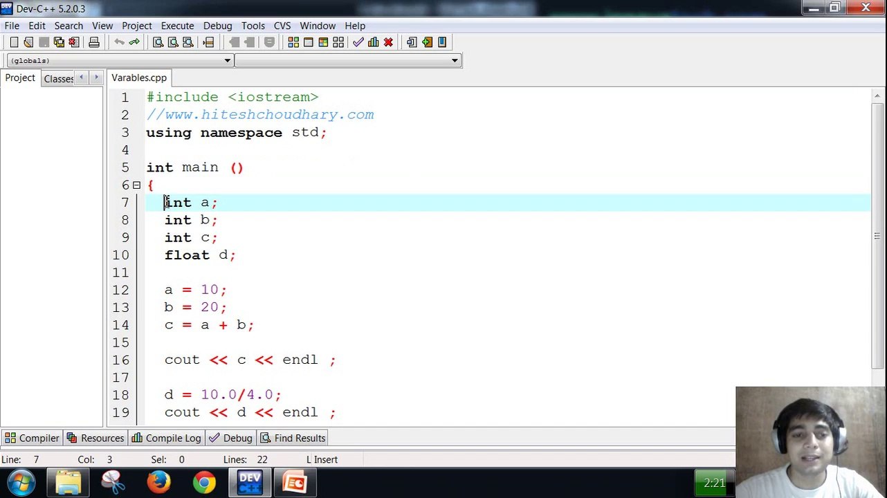Click the green Redo arrow icon
Screen dimensions: 887x498
click(134, 42)
